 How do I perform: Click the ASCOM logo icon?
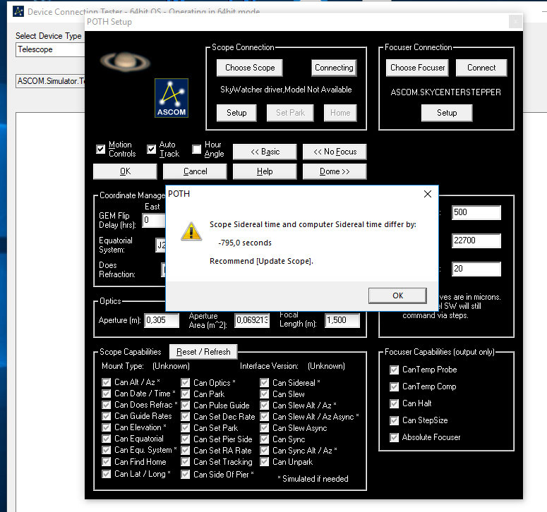coord(172,98)
